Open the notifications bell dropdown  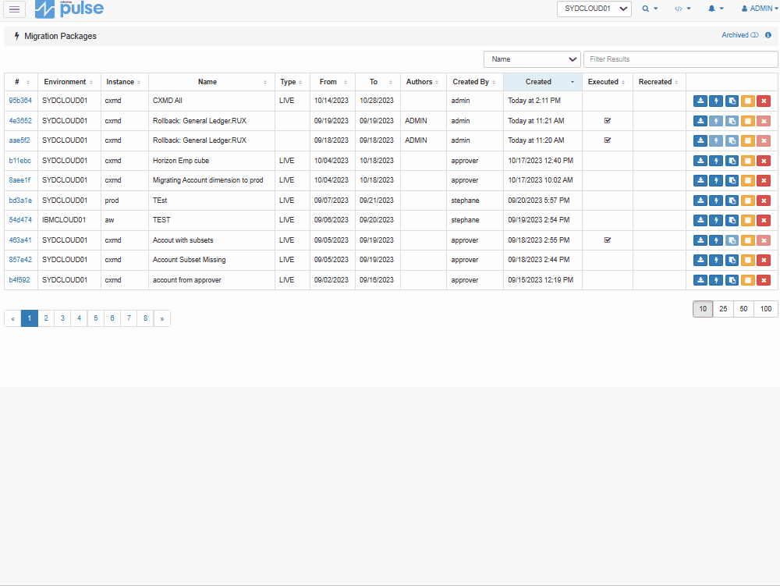pyautogui.click(x=716, y=9)
